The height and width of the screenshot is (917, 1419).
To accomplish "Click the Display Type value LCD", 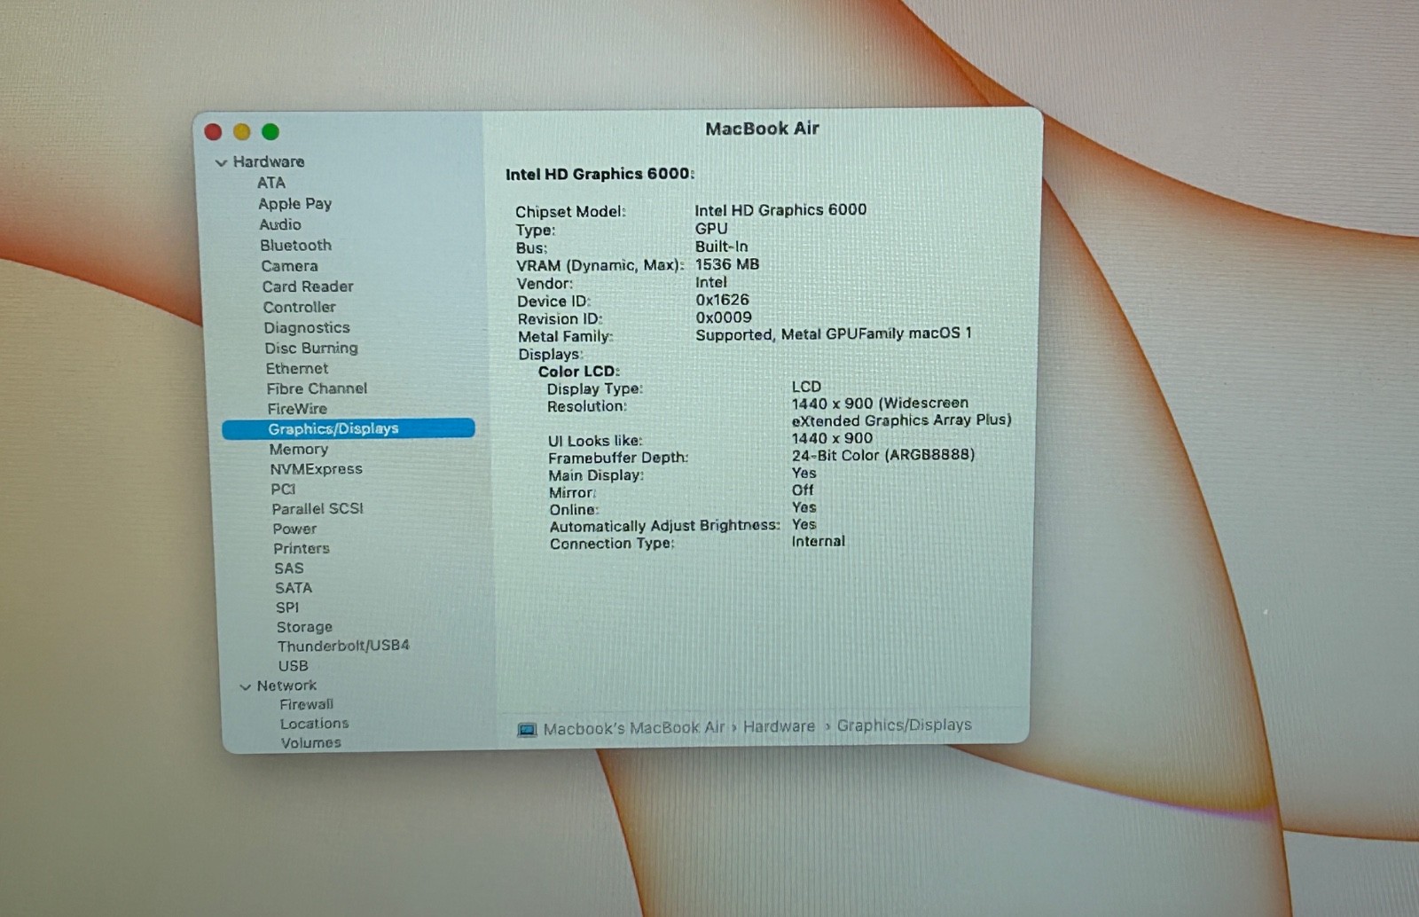I will click(806, 387).
